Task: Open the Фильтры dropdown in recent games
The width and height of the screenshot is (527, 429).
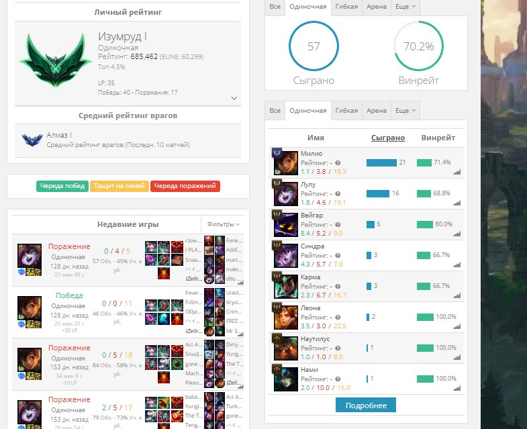Action: [x=223, y=224]
